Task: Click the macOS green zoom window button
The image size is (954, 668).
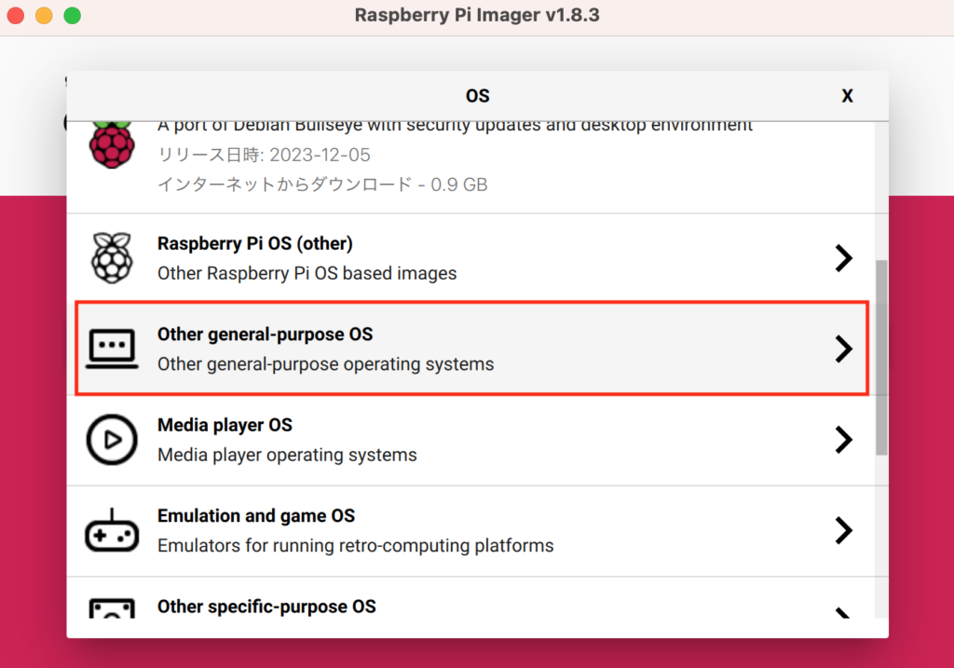Action: coord(73,15)
